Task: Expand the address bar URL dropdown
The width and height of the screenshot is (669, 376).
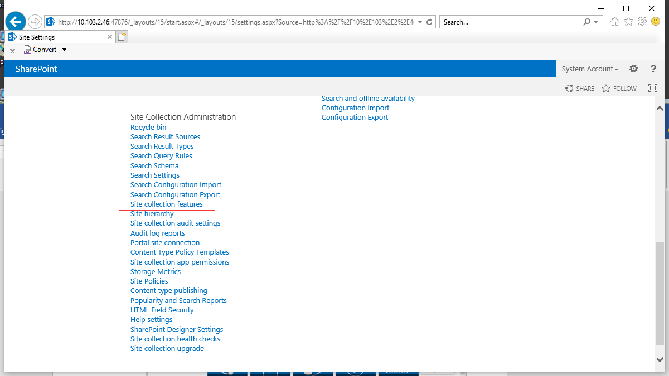Action: (420, 22)
